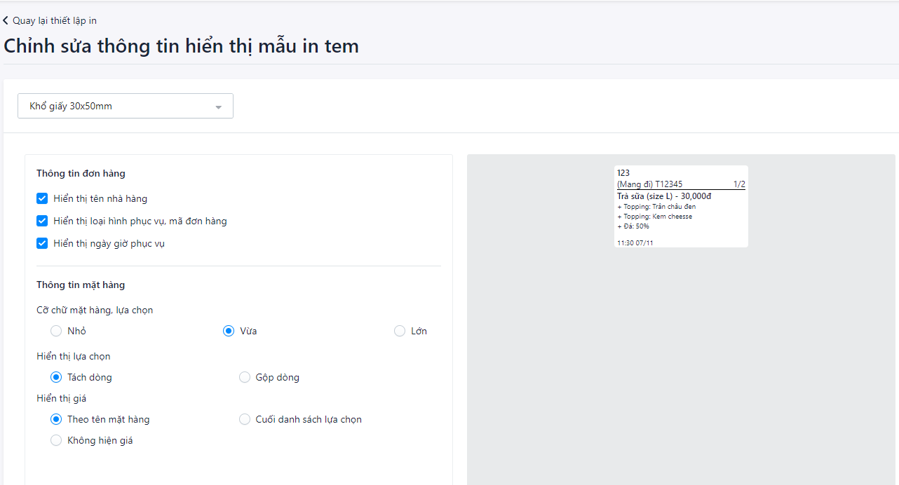Click the 'Hiển thị lựa chọn' label
The width and height of the screenshot is (899, 485).
click(74, 356)
